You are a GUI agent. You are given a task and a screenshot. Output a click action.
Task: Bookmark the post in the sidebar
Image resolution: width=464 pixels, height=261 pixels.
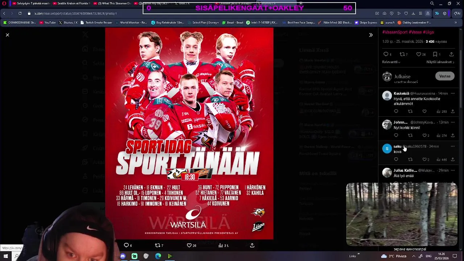436,54
